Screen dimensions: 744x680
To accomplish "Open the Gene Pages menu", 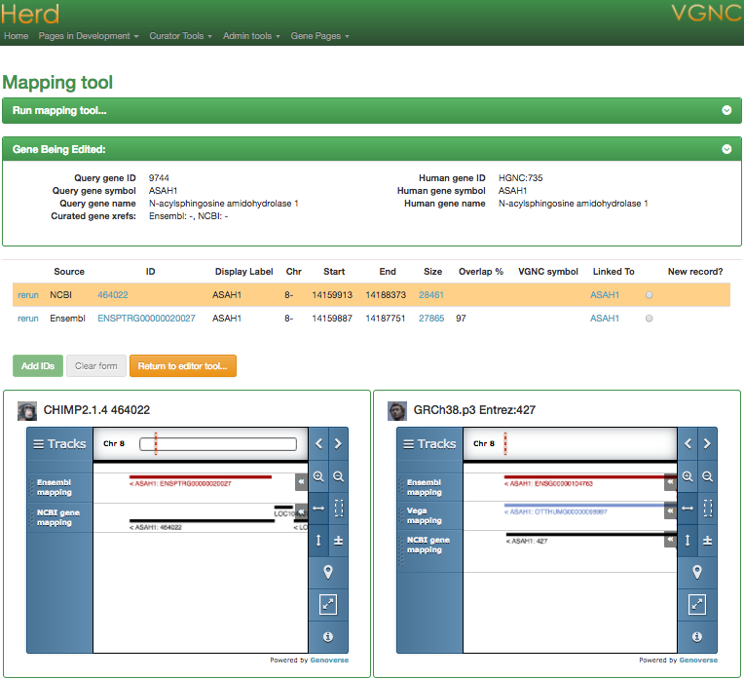I will click(319, 36).
